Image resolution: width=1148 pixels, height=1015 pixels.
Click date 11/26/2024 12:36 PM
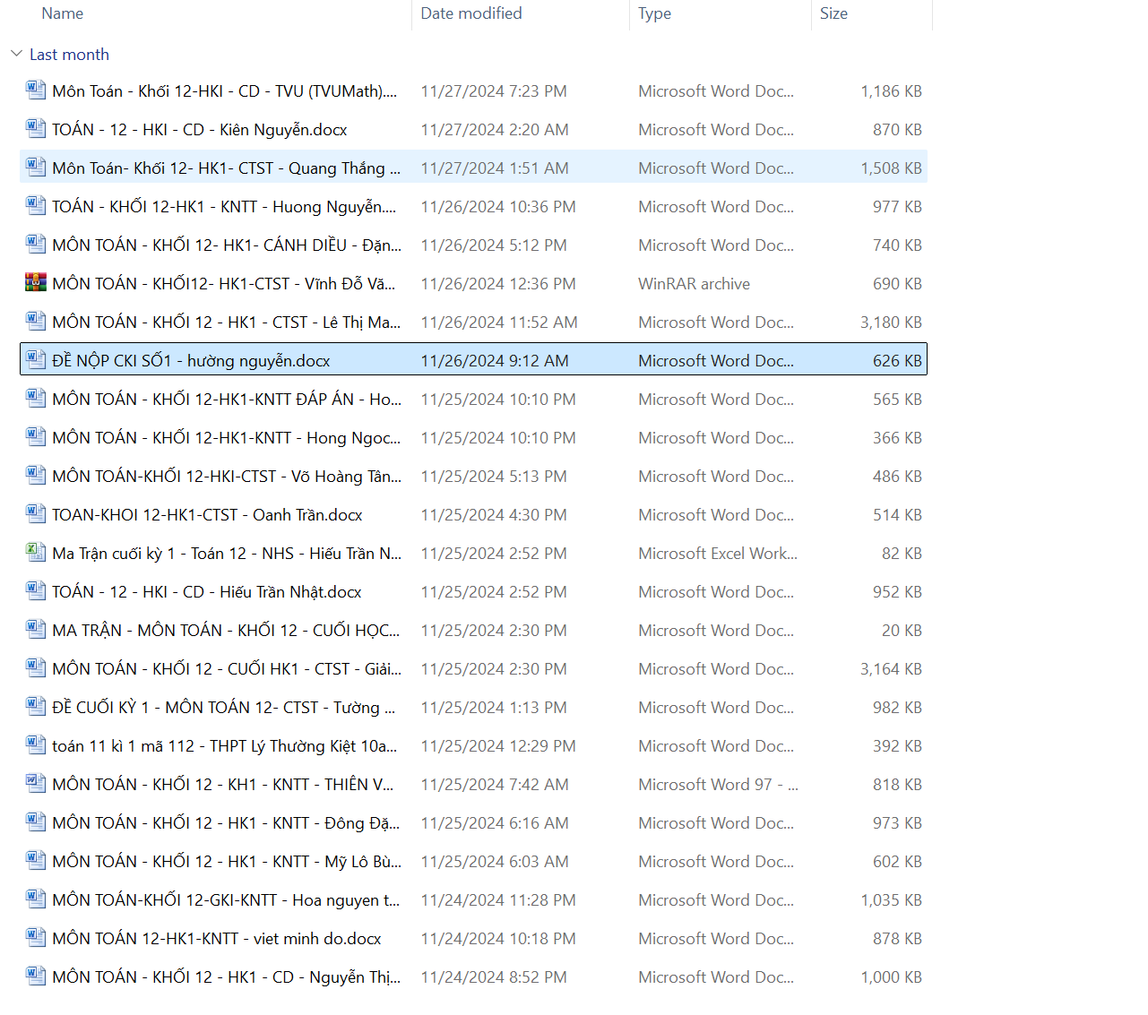coord(498,284)
